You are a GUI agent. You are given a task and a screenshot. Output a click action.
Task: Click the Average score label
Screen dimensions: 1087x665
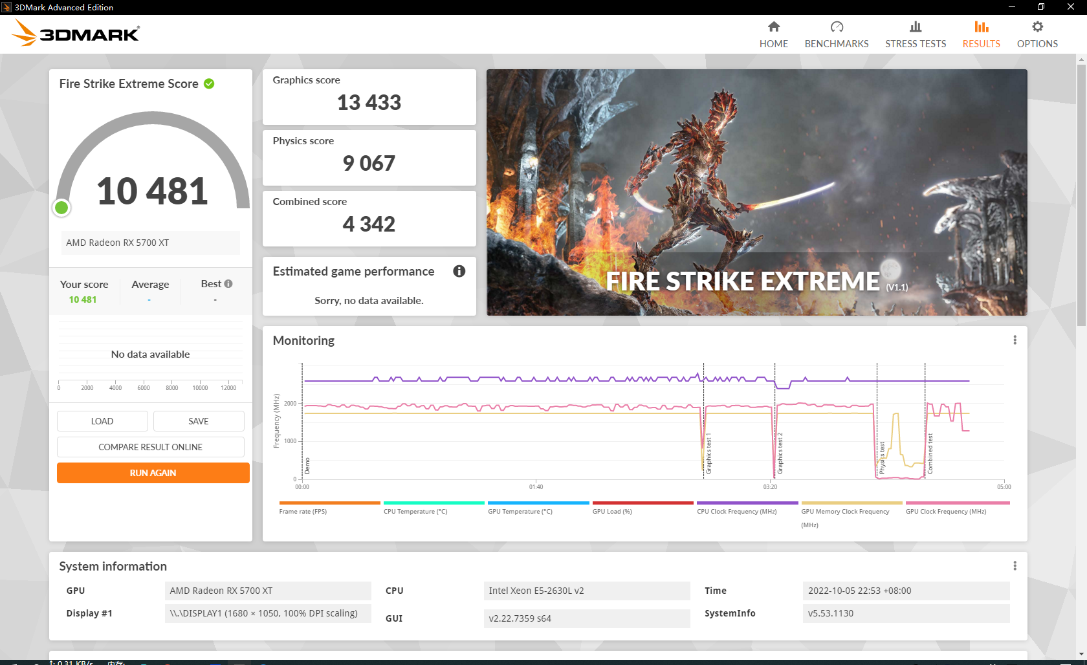pos(150,284)
